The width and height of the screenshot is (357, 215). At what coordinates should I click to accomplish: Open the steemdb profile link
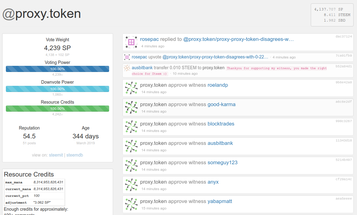(x=75, y=155)
